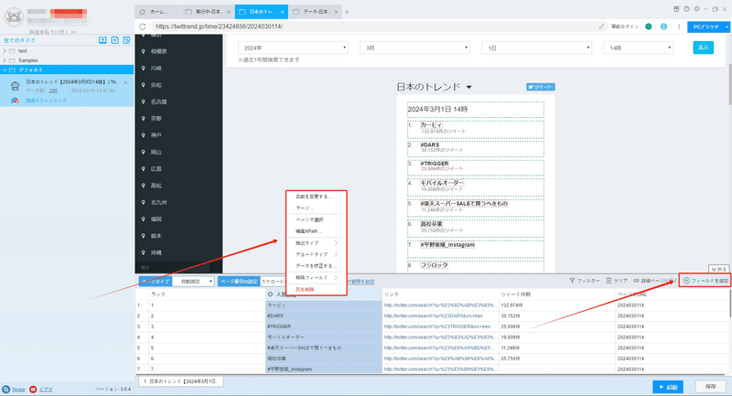Click the 表示 button

tap(703, 48)
